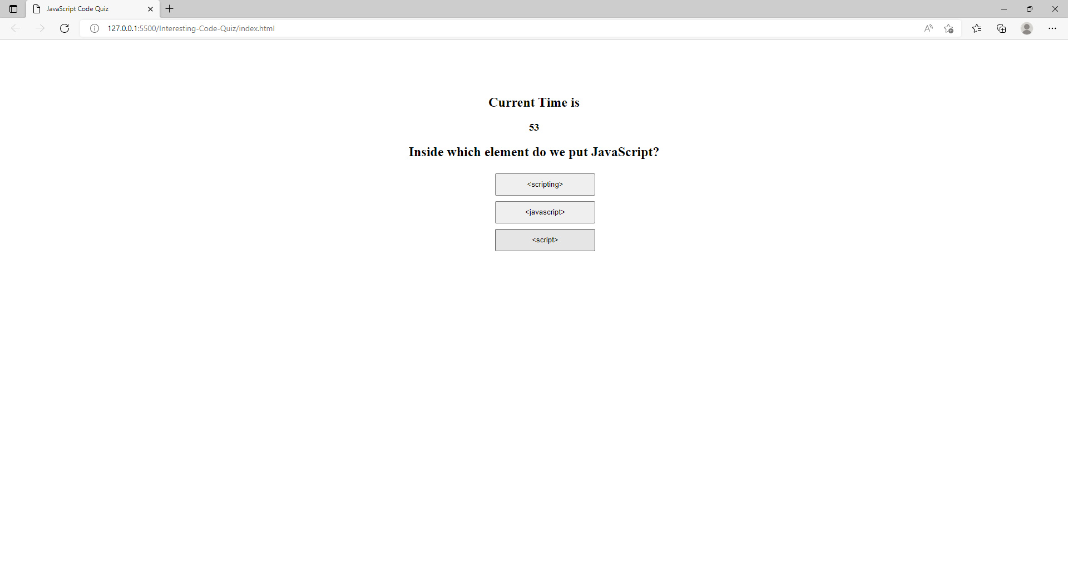Image resolution: width=1068 pixels, height=578 pixels.
Task: Click the quiz question heading text
Action: coord(533,152)
